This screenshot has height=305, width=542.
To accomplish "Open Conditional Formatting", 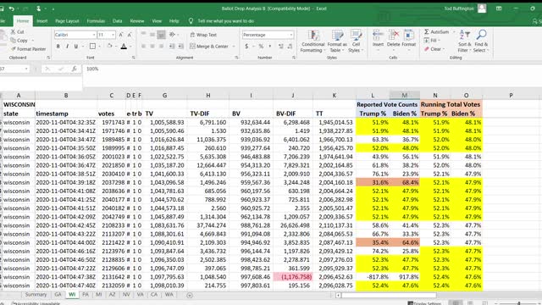I will (312, 42).
